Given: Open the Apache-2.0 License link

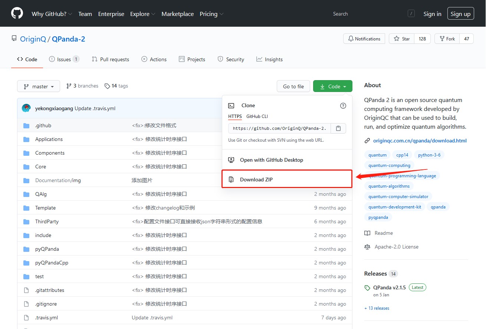Looking at the screenshot, I should (396, 247).
